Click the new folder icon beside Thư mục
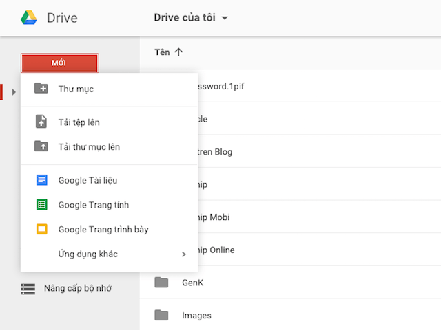Screen dimensions: 441x330 pyautogui.click(x=41, y=89)
